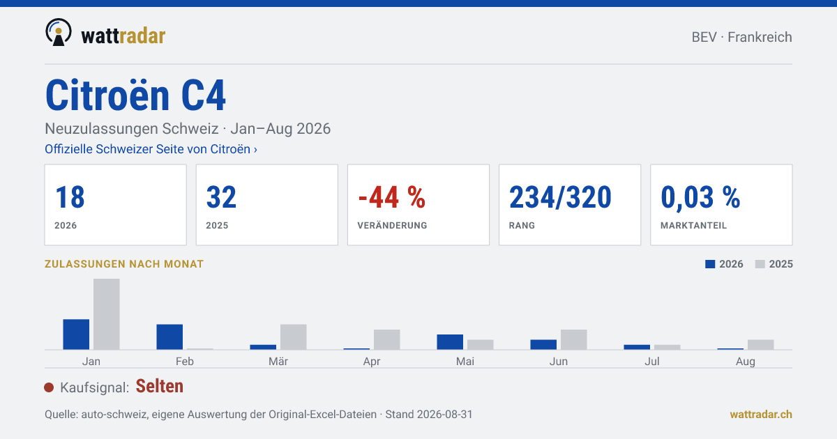Click the 'Apr' axis label
This screenshot has height=439, width=837.
click(372, 362)
